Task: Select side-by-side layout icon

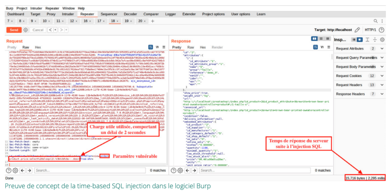Action: click(x=315, y=39)
